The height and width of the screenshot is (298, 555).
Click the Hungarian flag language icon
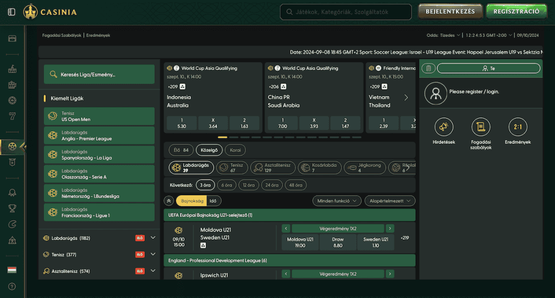coord(11,270)
